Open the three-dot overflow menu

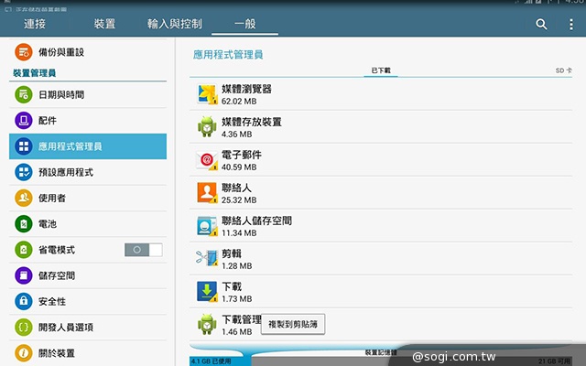pos(571,25)
